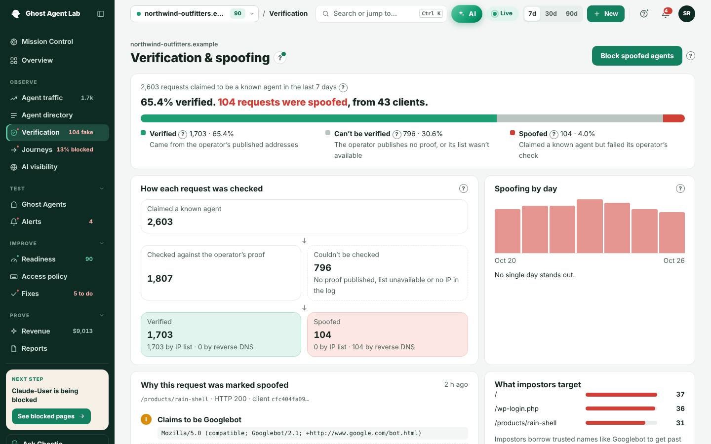Open the AI assistant button
711x444 pixels.
[467, 14]
